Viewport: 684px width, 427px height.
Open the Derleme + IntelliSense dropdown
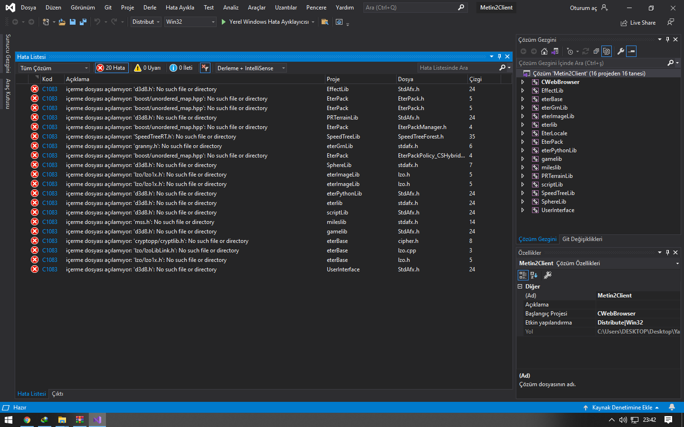point(251,68)
